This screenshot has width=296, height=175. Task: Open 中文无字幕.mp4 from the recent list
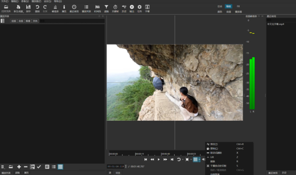[275, 24]
